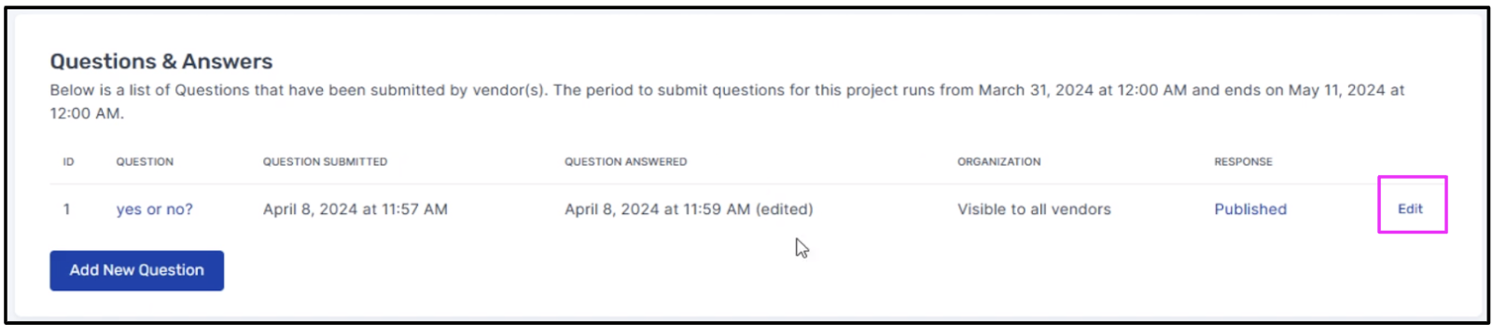Select the row ID number 1

[x=66, y=209]
